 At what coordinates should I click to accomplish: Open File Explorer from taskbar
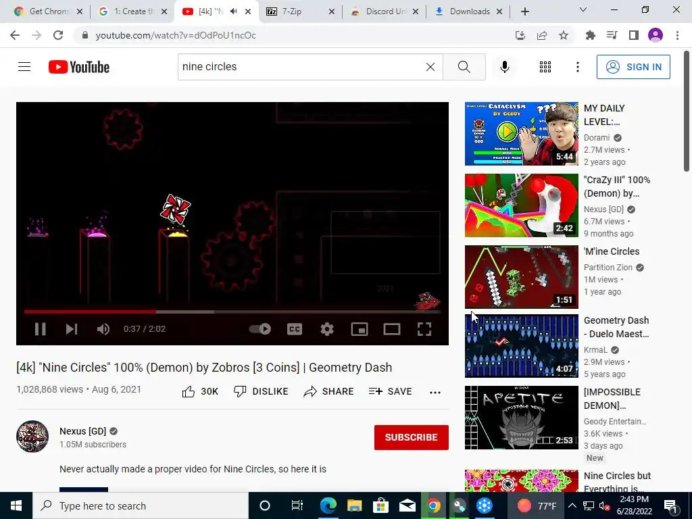pos(354,505)
